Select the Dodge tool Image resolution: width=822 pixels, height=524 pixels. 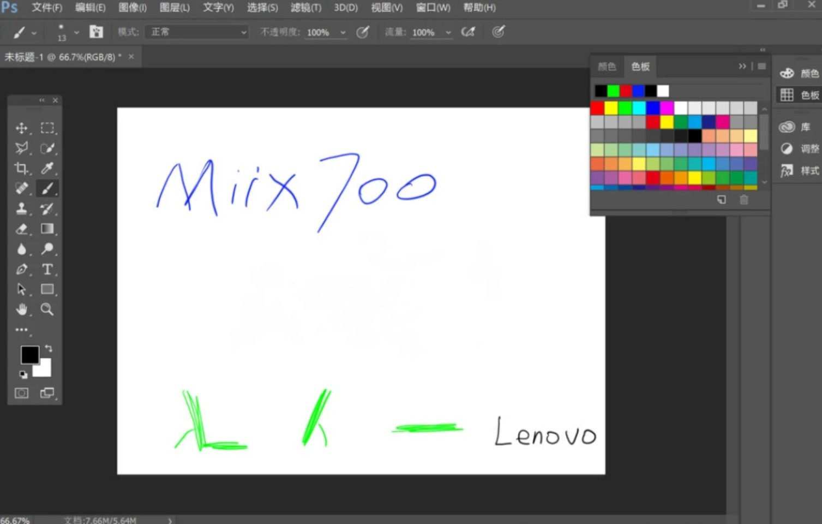(47, 249)
